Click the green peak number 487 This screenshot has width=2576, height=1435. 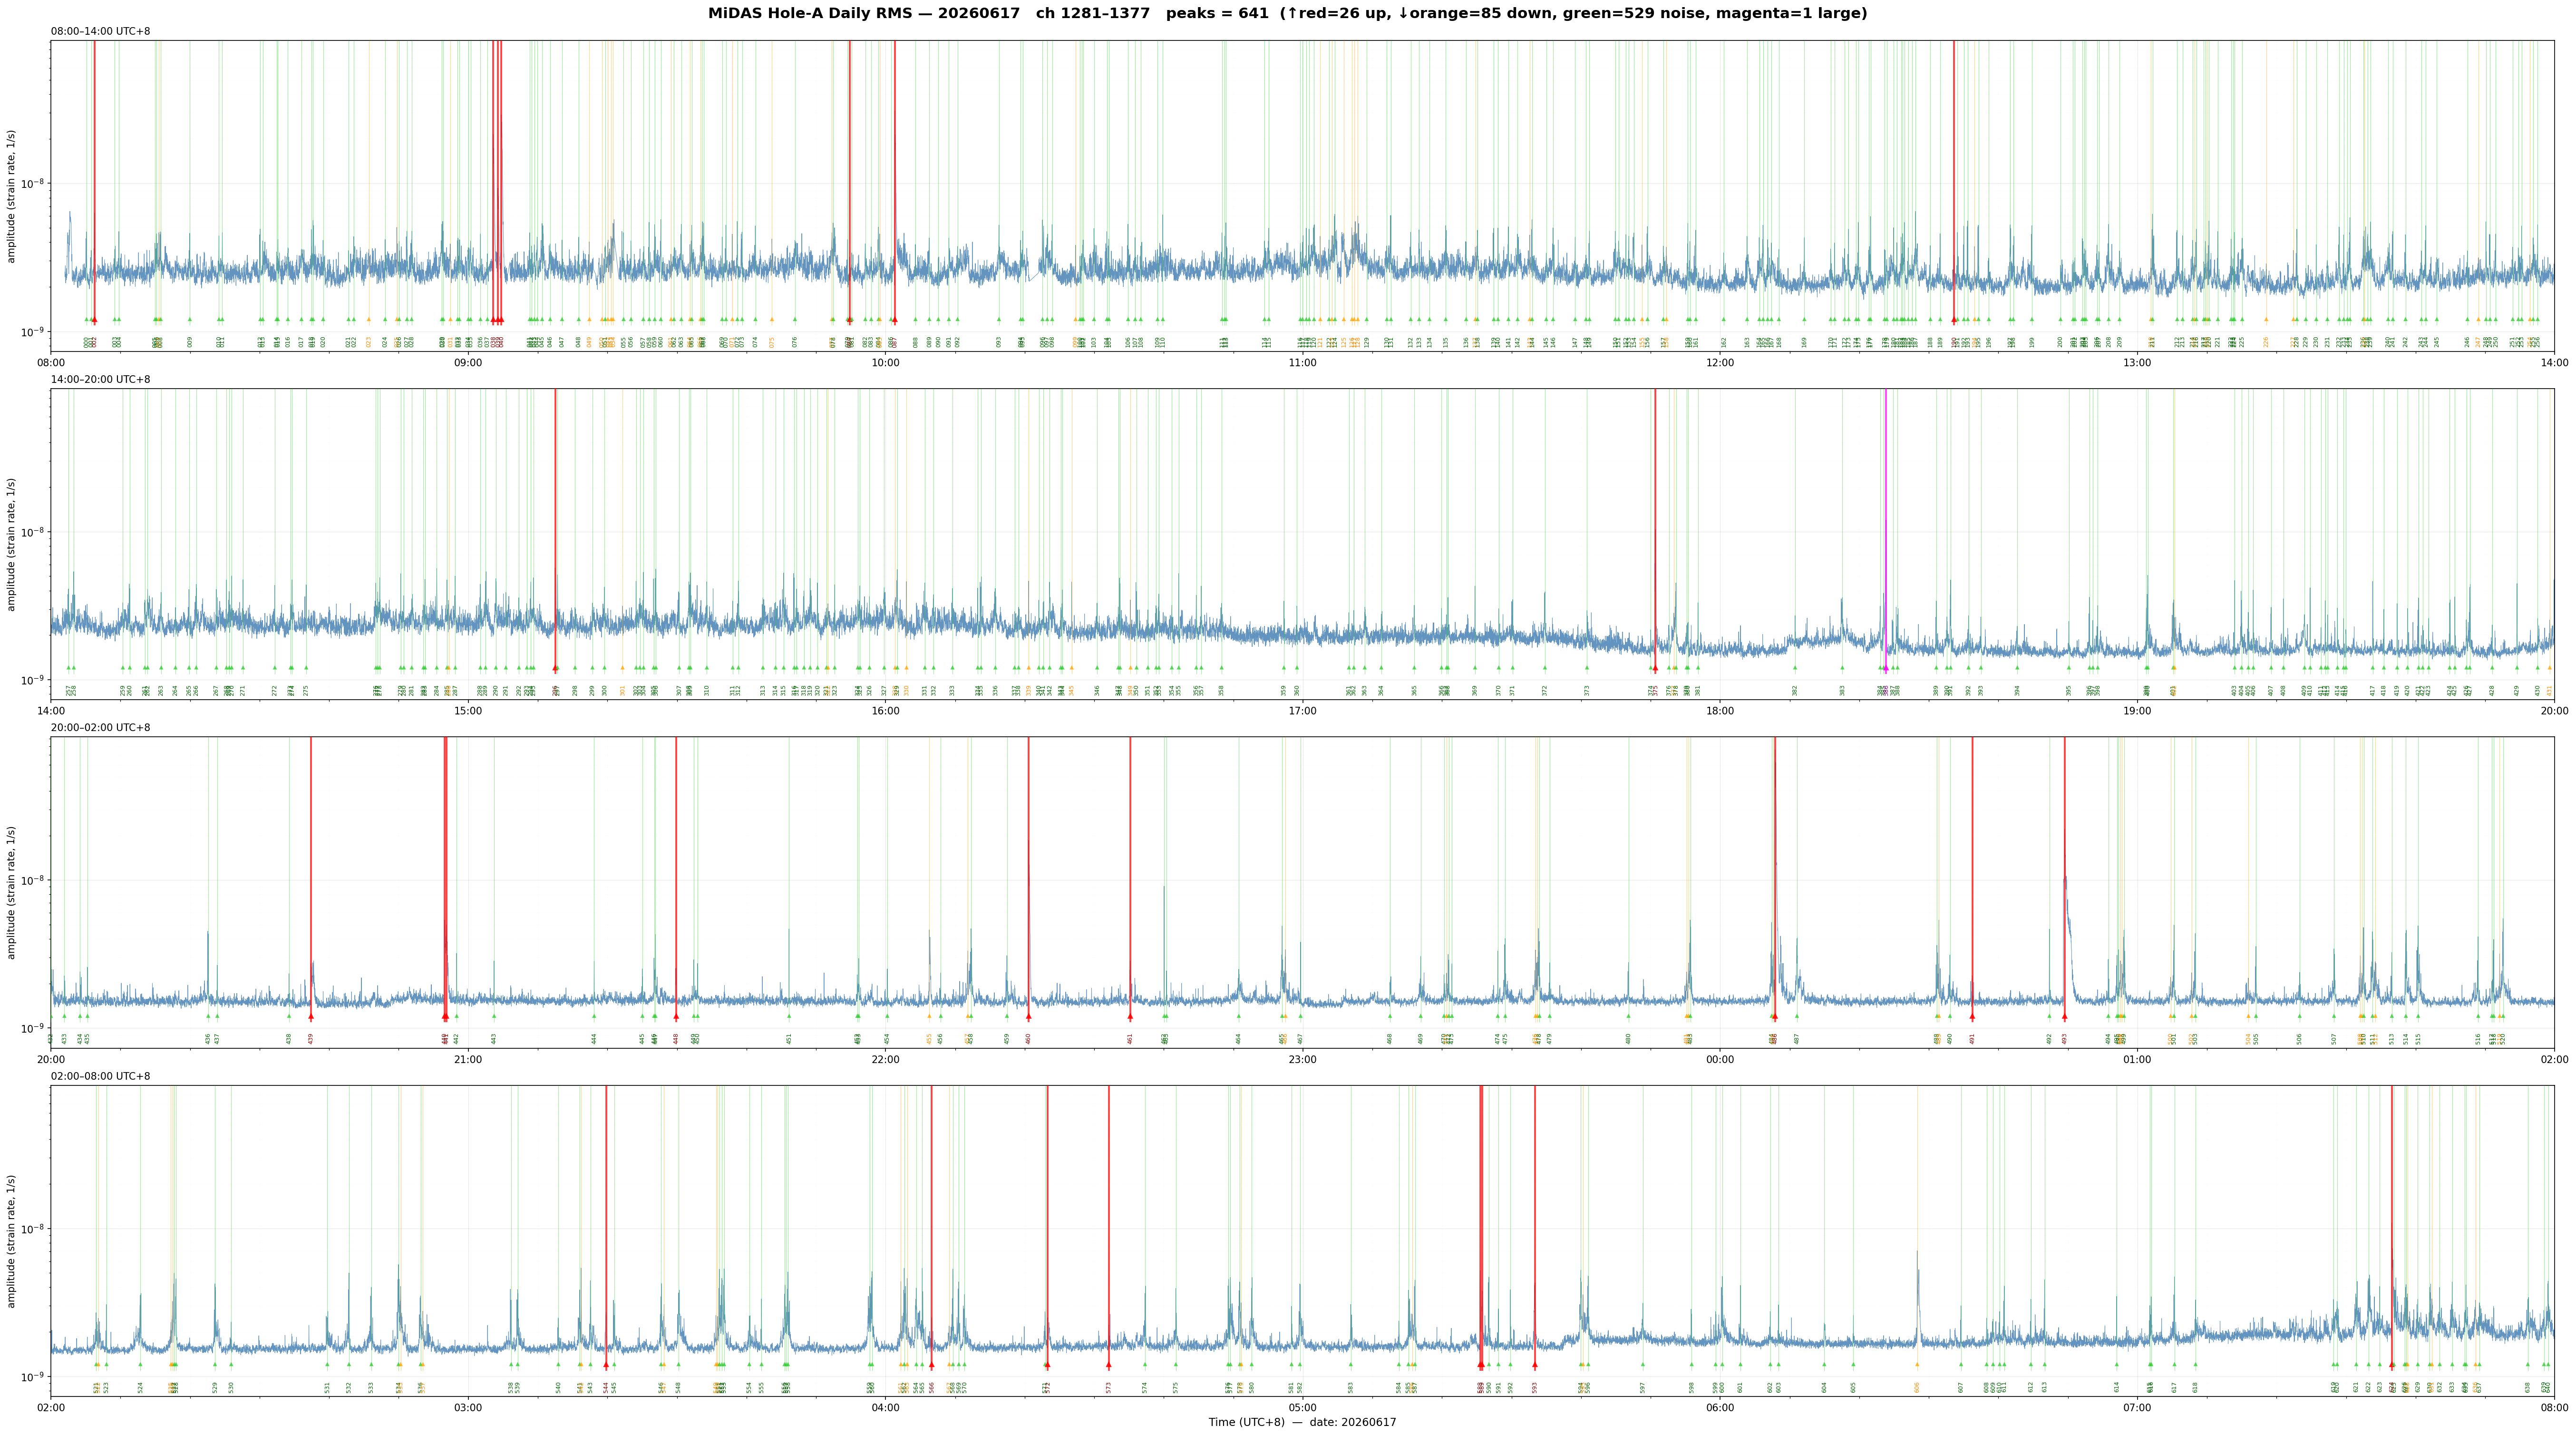tap(1797, 1039)
